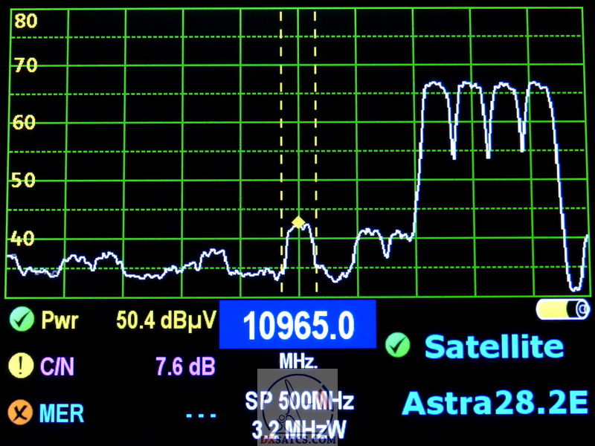Click the Satellite label text
Image resolution: width=595 pixels, height=446 pixels.
(x=494, y=346)
